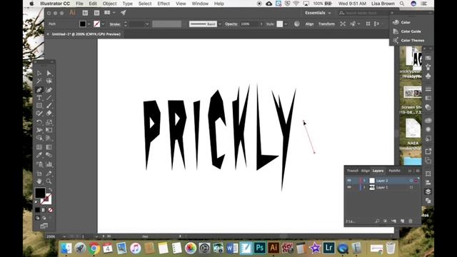Set paint to None in toolbar
Image resolution: width=457 pixels, height=257 pixels.
click(50, 210)
